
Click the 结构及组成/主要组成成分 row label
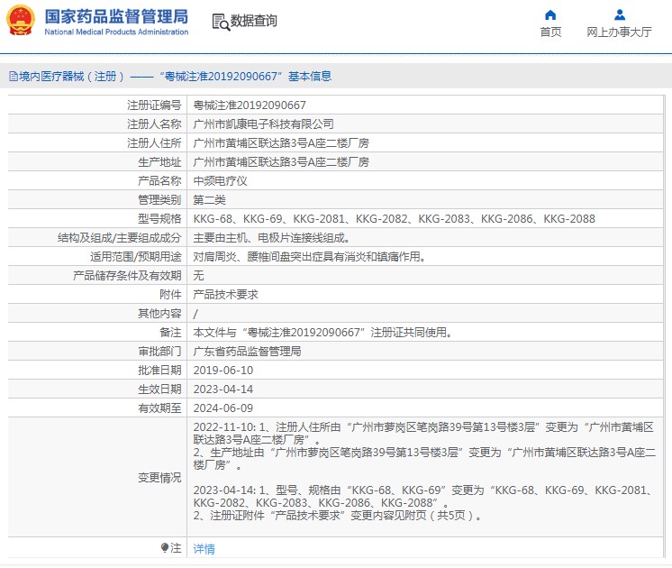coord(120,238)
